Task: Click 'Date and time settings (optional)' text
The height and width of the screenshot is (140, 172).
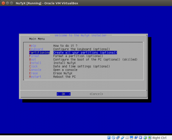Action: [81, 66]
